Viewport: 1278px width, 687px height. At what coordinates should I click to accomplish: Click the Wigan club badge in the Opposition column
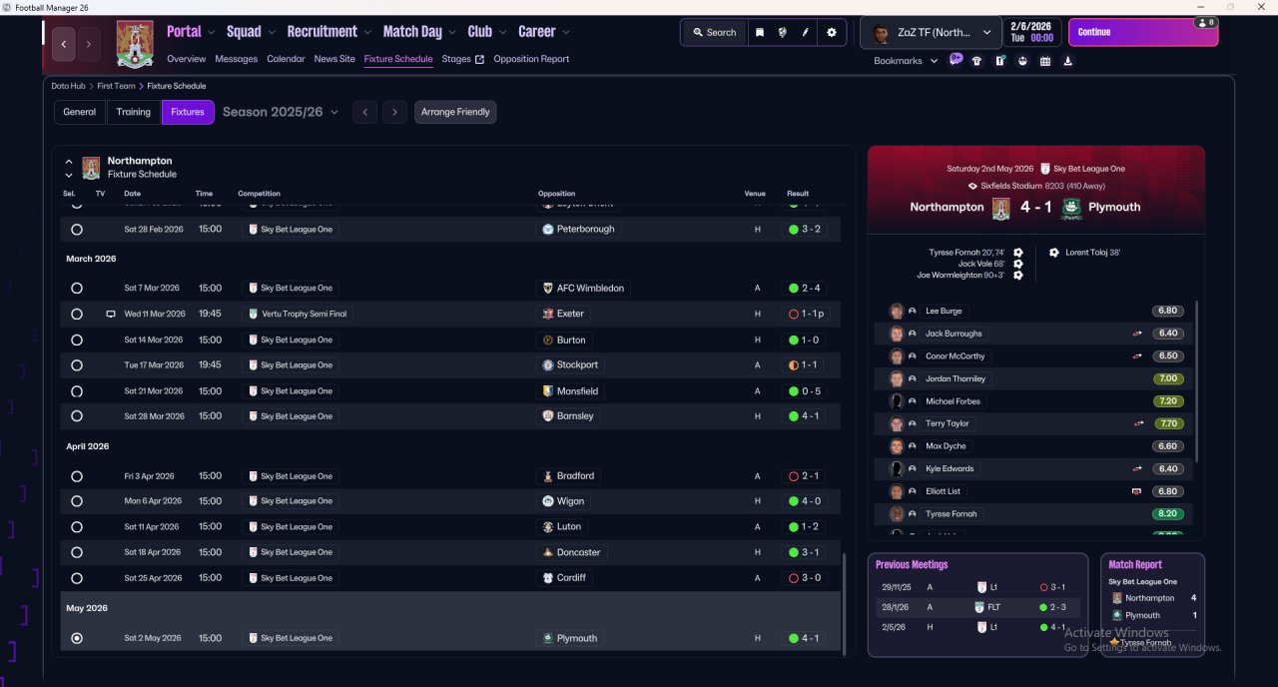[548, 501]
